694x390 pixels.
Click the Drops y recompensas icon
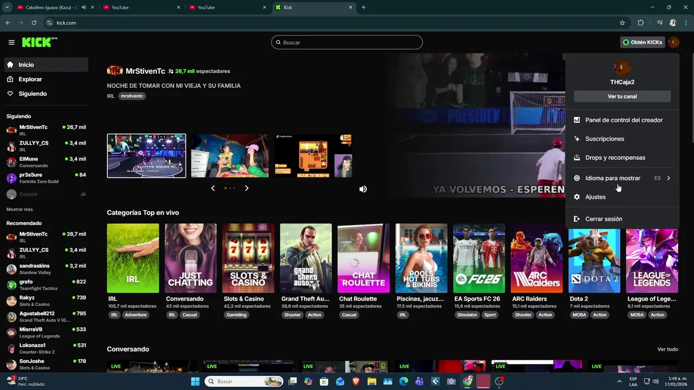577,158
